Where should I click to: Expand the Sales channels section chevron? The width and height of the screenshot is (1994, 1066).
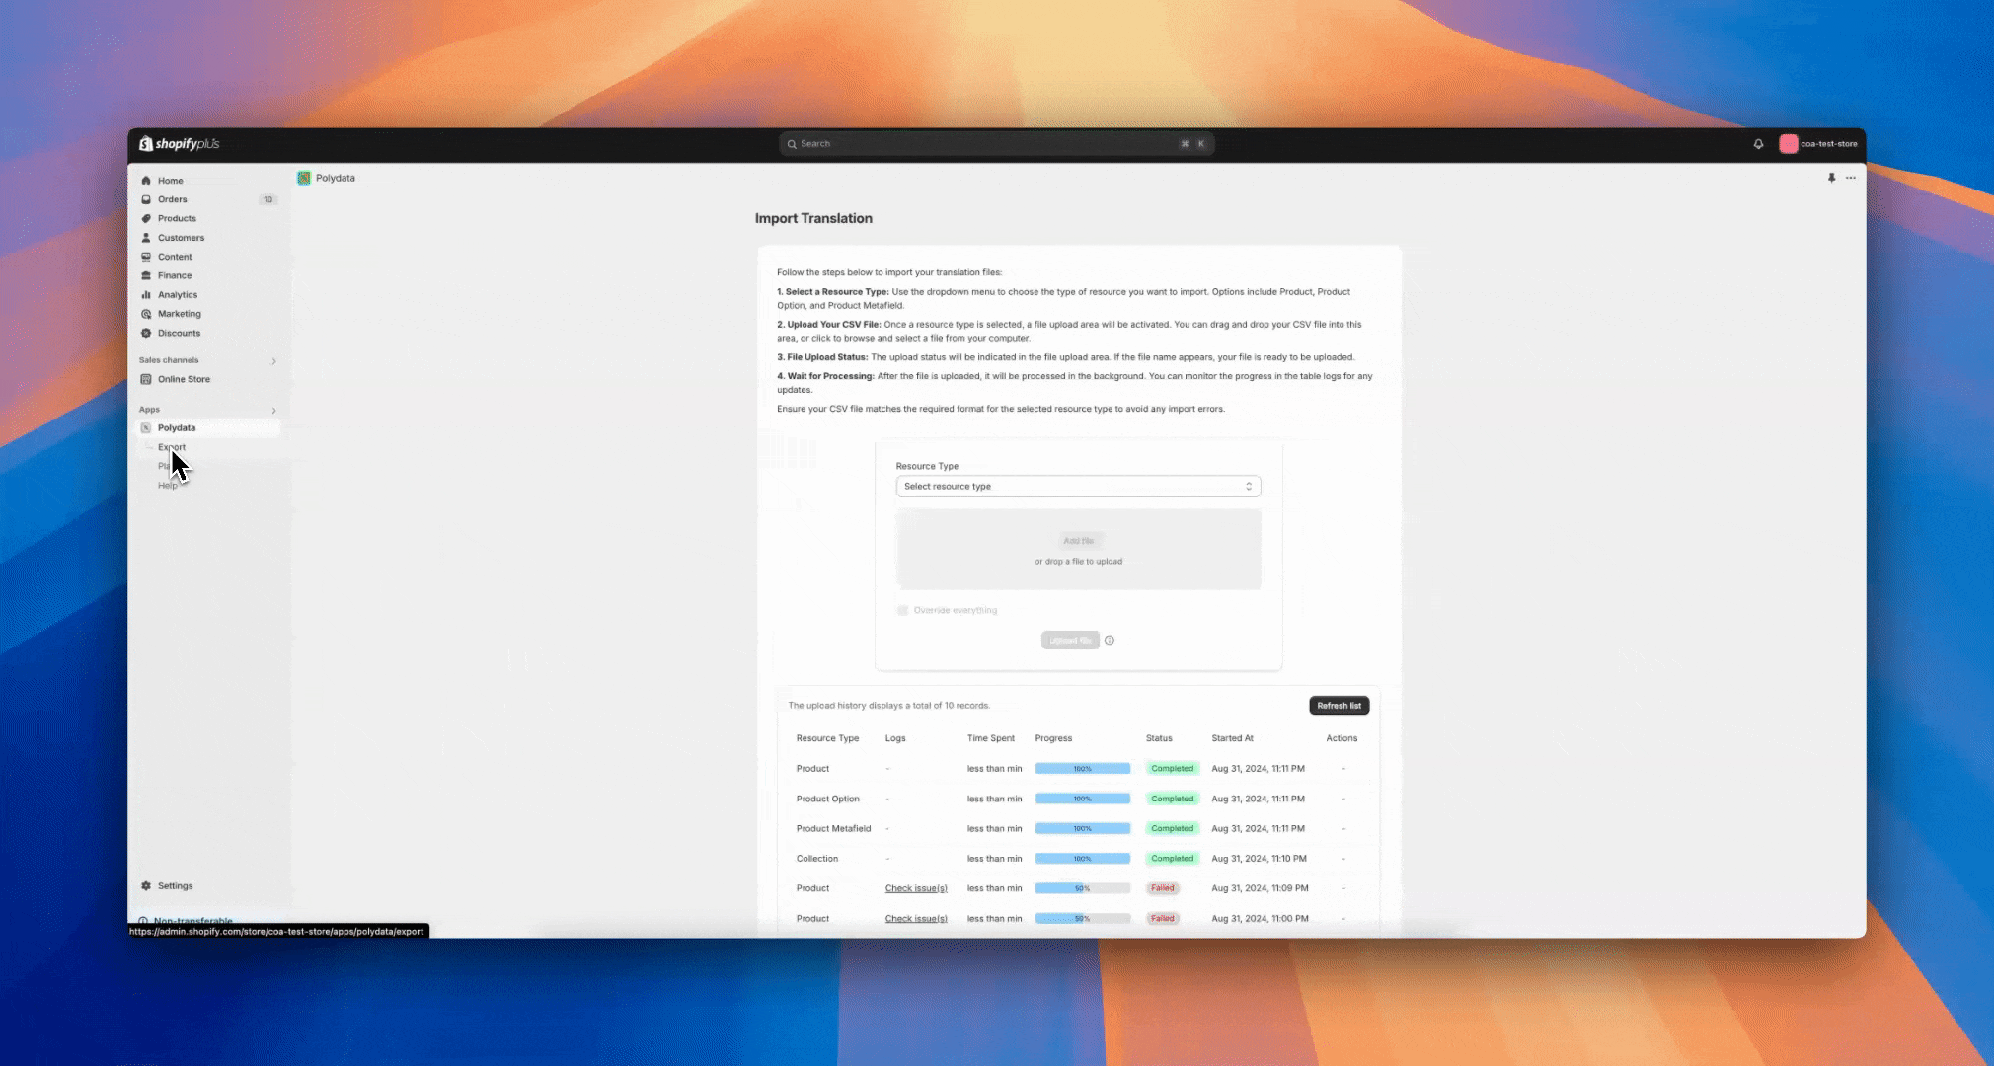[x=273, y=361]
